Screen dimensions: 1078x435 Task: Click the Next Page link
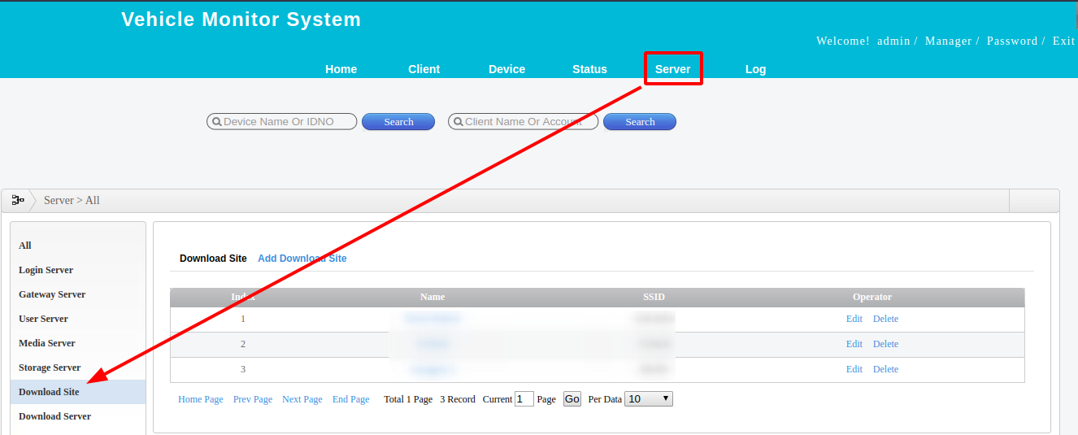(x=302, y=399)
